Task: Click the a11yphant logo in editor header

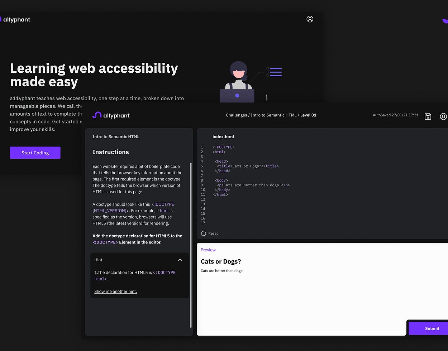Action: [111, 115]
